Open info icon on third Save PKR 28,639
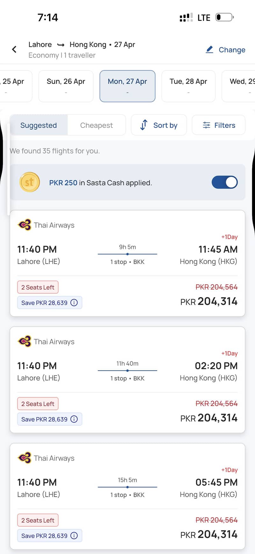 point(74,535)
